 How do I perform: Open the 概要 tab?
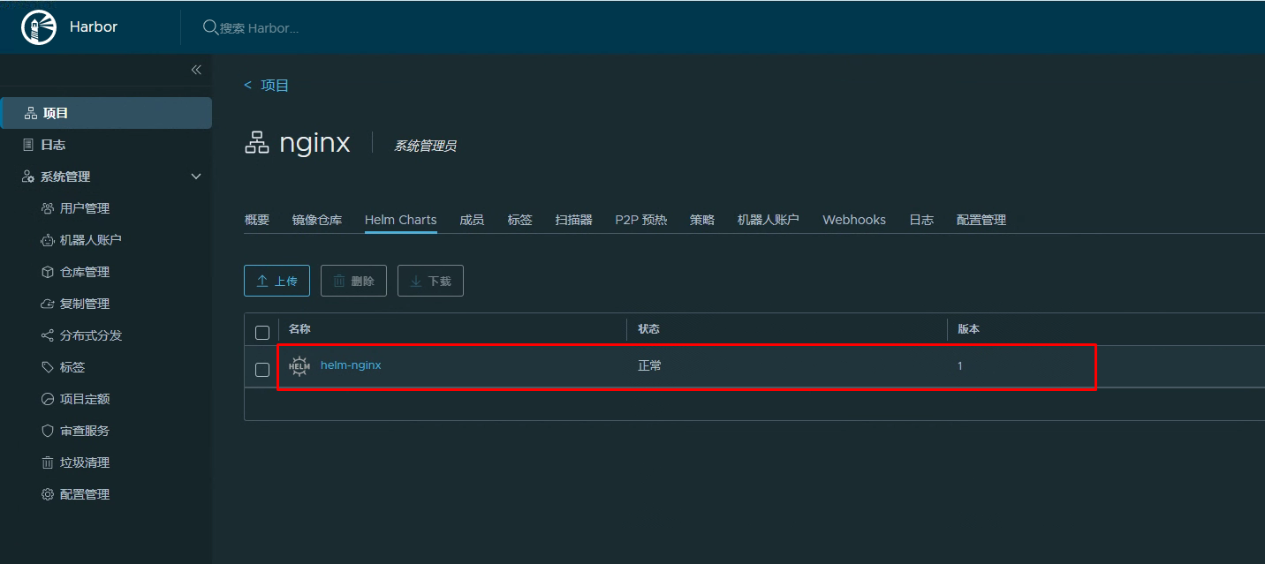(257, 220)
